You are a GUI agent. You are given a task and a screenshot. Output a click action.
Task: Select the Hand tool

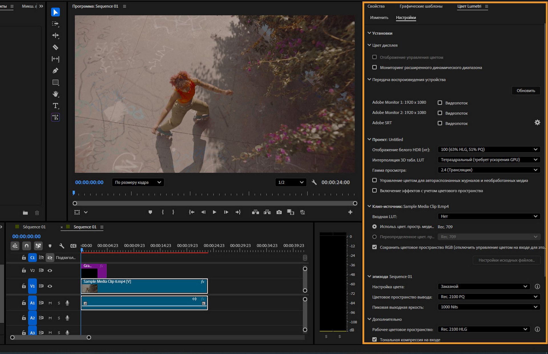click(x=55, y=94)
